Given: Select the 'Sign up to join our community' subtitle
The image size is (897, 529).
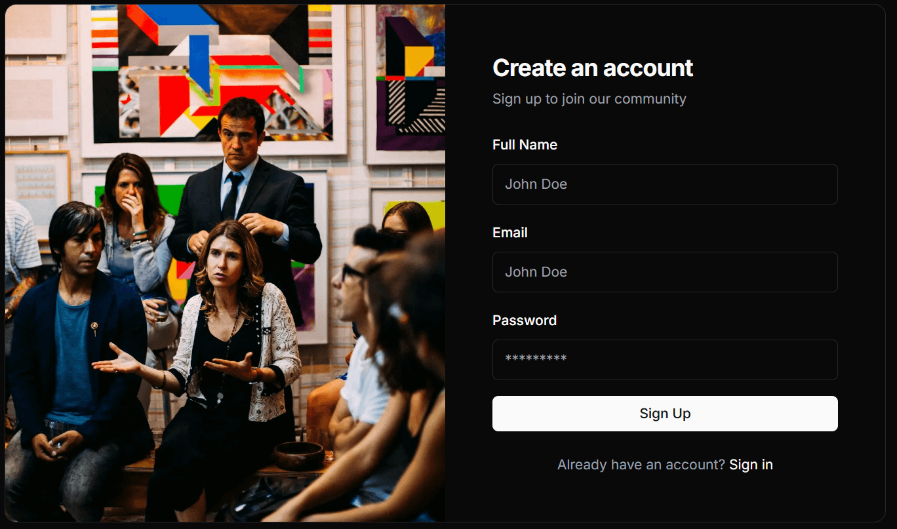Looking at the screenshot, I should click(589, 99).
